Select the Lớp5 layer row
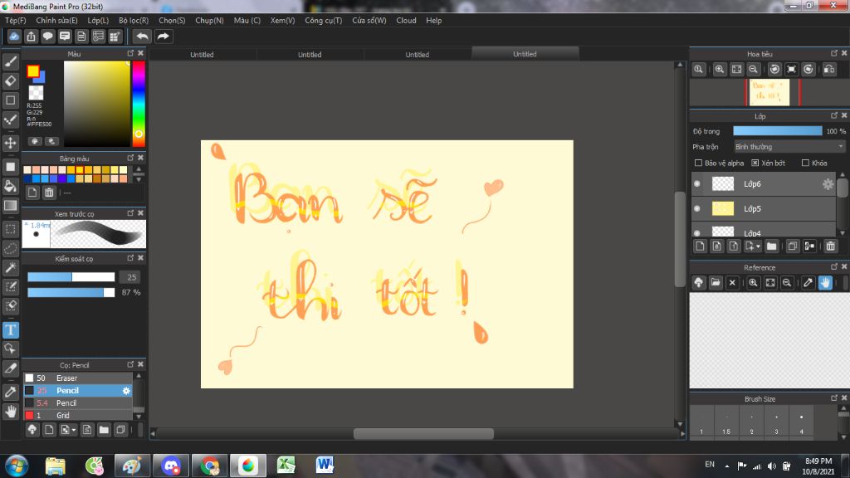The image size is (850, 478). (x=765, y=208)
